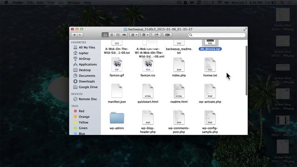Switch to list view in Finder toolbar

point(111,35)
